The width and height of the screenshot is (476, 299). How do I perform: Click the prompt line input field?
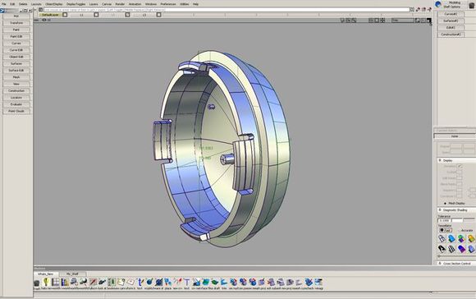pyautogui.click(x=227, y=10)
